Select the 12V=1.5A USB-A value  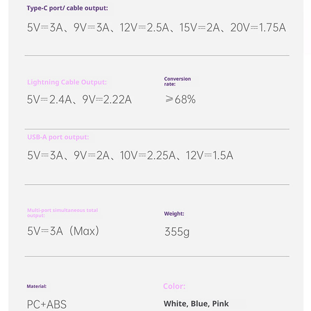[210, 155]
